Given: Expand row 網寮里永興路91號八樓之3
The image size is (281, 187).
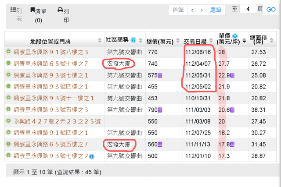Looking at the screenshot, I should coord(8,52).
